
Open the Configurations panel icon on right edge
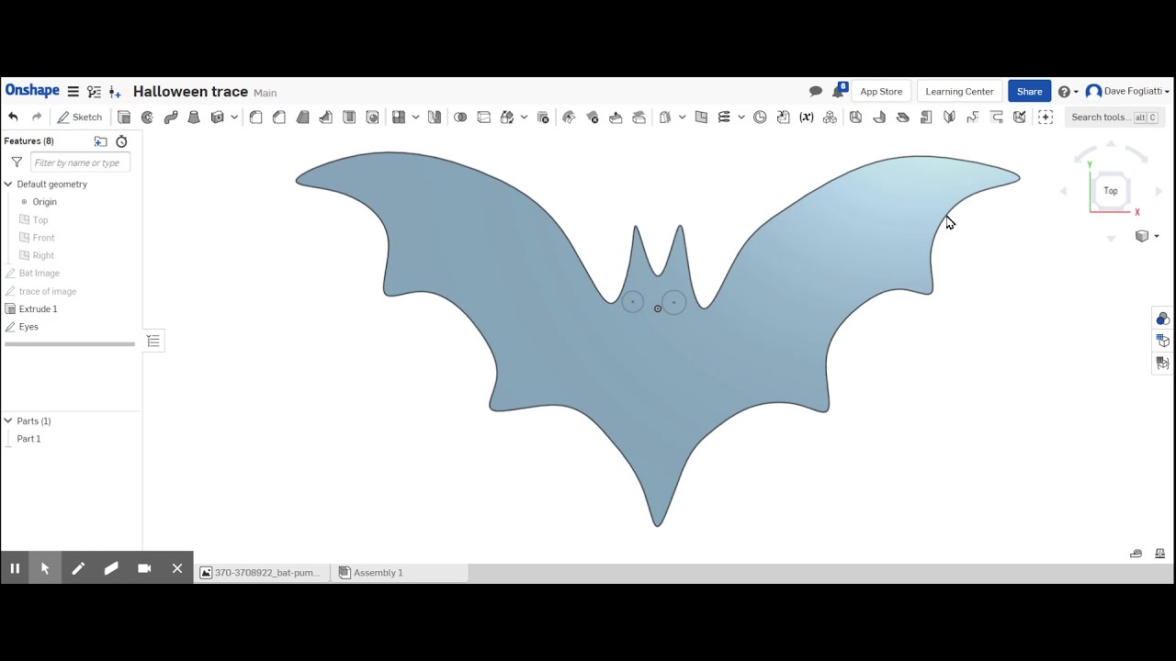click(1162, 341)
